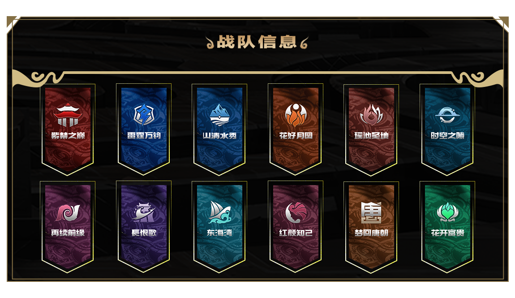The width and height of the screenshot is (515, 298).
Task: Select the orange flame moon icon of 花好月圆
Action: pos(295,115)
